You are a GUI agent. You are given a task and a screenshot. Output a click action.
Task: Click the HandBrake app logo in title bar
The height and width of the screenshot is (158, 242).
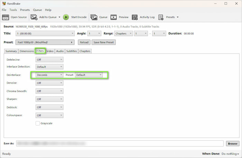pyautogui.click(x=4, y=3)
